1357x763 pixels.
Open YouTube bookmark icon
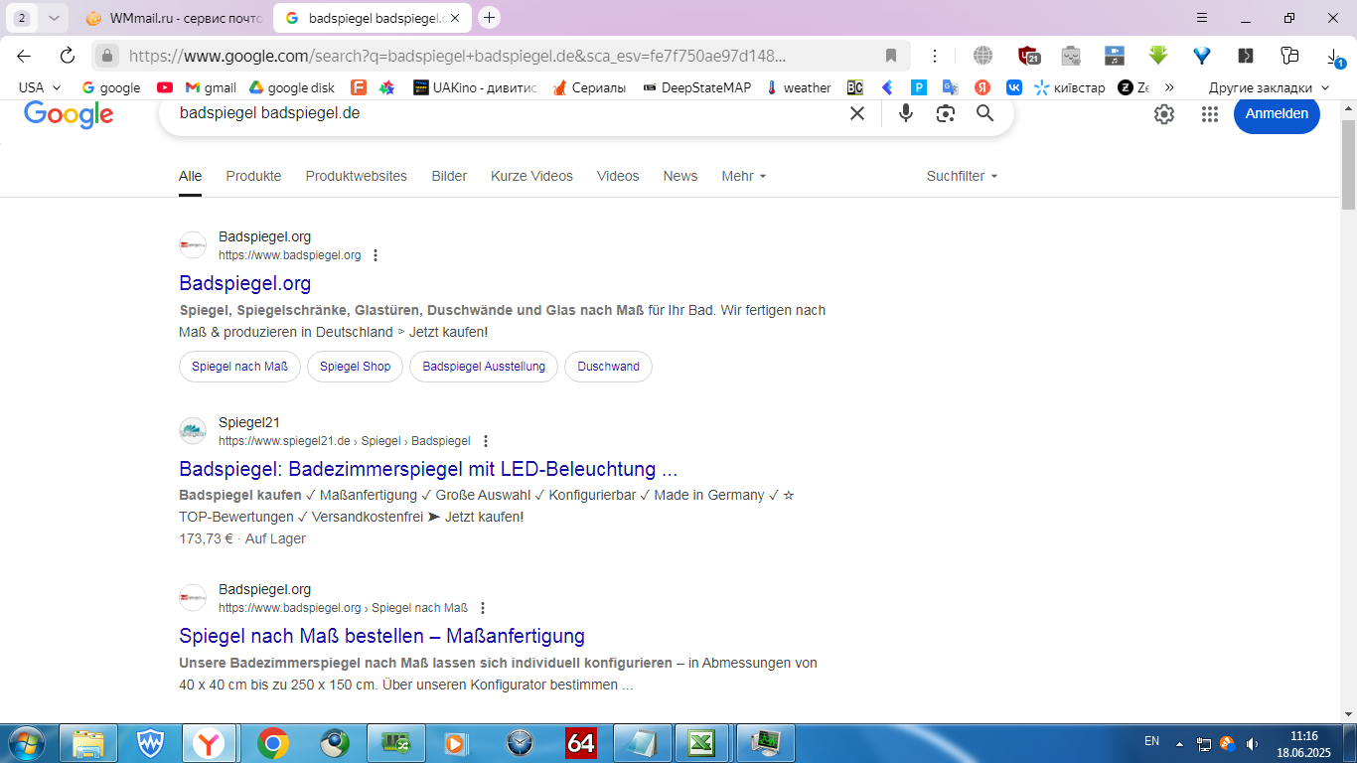[164, 87]
